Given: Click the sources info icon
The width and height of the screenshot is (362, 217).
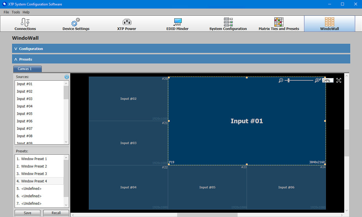Looking at the screenshot, I should 66,77.
